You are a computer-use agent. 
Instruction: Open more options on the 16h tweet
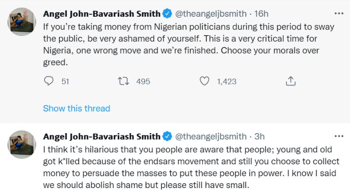339,14
